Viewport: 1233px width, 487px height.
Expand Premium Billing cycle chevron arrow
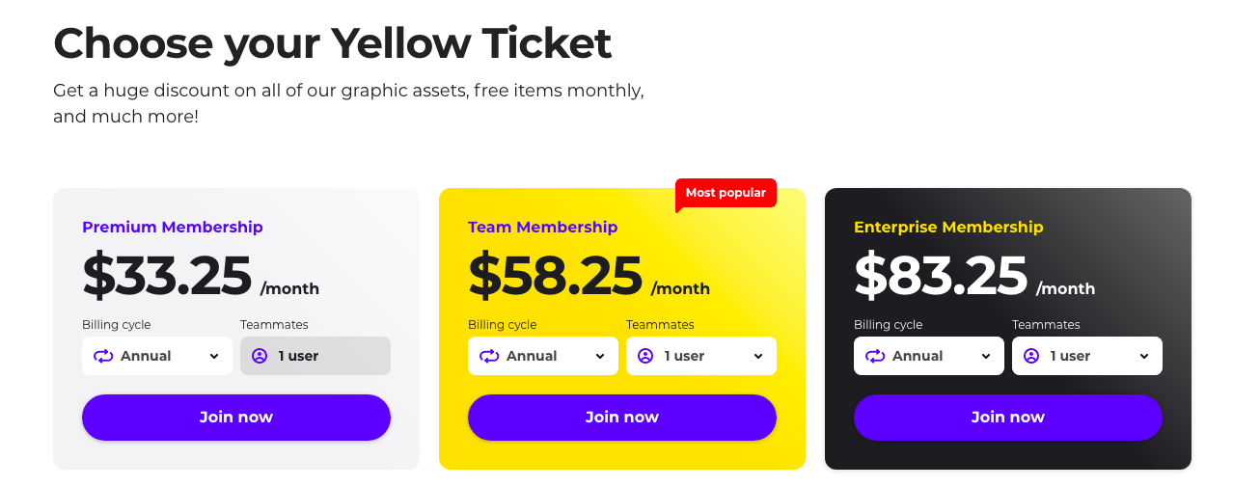coord(214,356)
